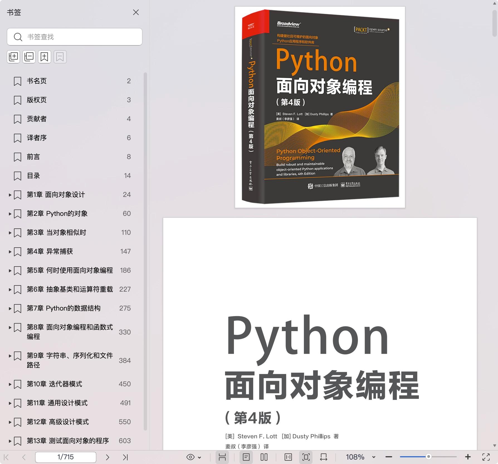This screenshot has width=498, height=464.
Task: Expand 第5章 何时使用面向对象编程
Action: coord(10,271)
